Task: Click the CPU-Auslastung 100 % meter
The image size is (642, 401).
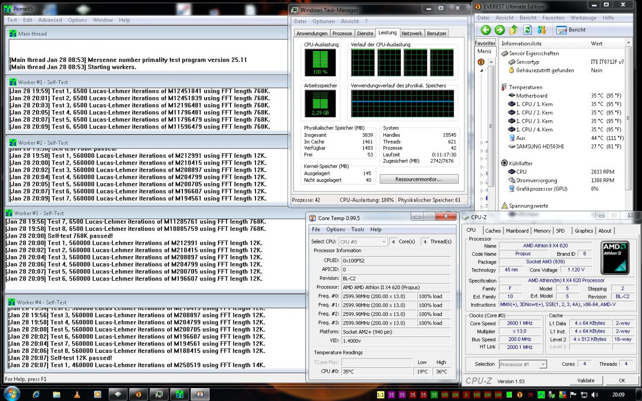Action: coord(320,62)
